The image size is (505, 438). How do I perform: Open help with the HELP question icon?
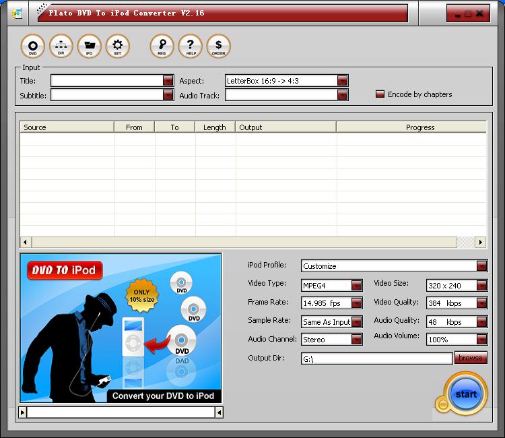[191, 46]
